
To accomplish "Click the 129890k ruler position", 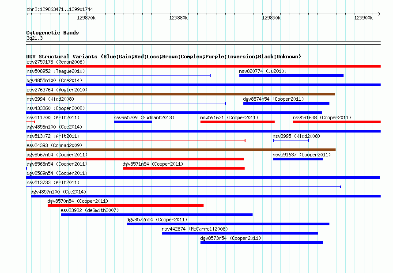I will (x=271, y=18).
